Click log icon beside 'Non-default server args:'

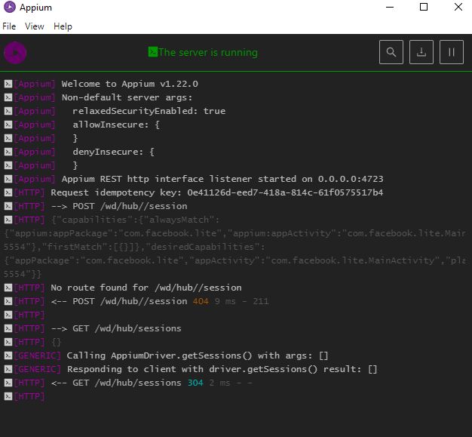[x=8, y=97]
